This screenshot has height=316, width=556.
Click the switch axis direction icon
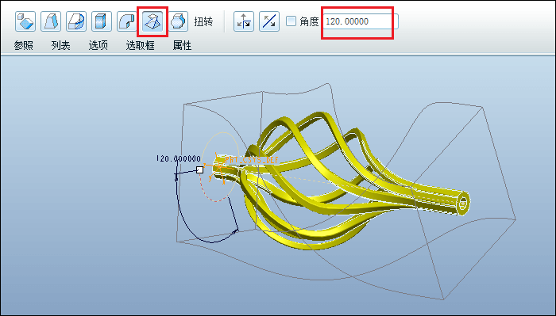[244, 21]
